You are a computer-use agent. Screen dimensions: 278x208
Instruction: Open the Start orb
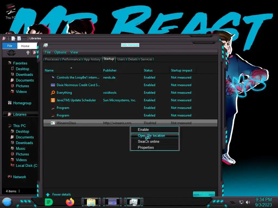pyautogui.click(x=7, y=202)
